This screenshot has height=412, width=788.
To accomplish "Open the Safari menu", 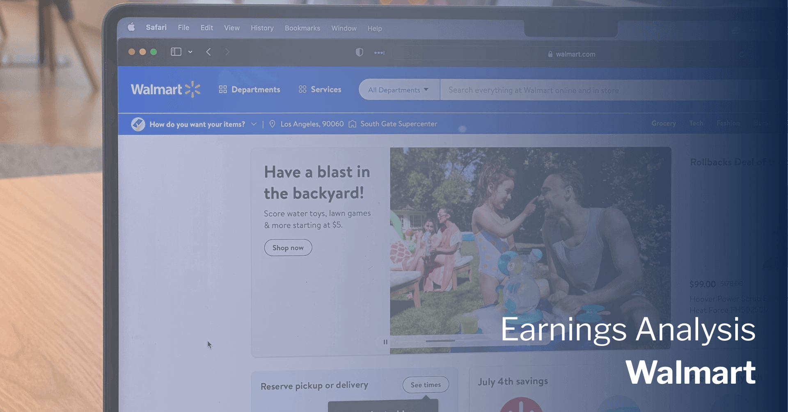I will point(156,27).
